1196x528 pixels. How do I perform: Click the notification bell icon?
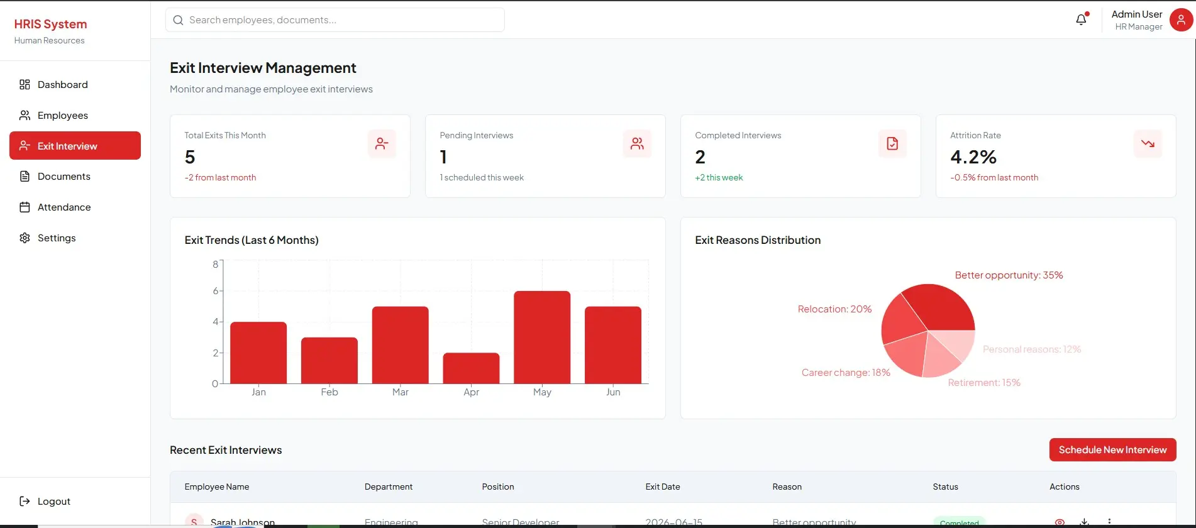click(x=1081, y=19)
